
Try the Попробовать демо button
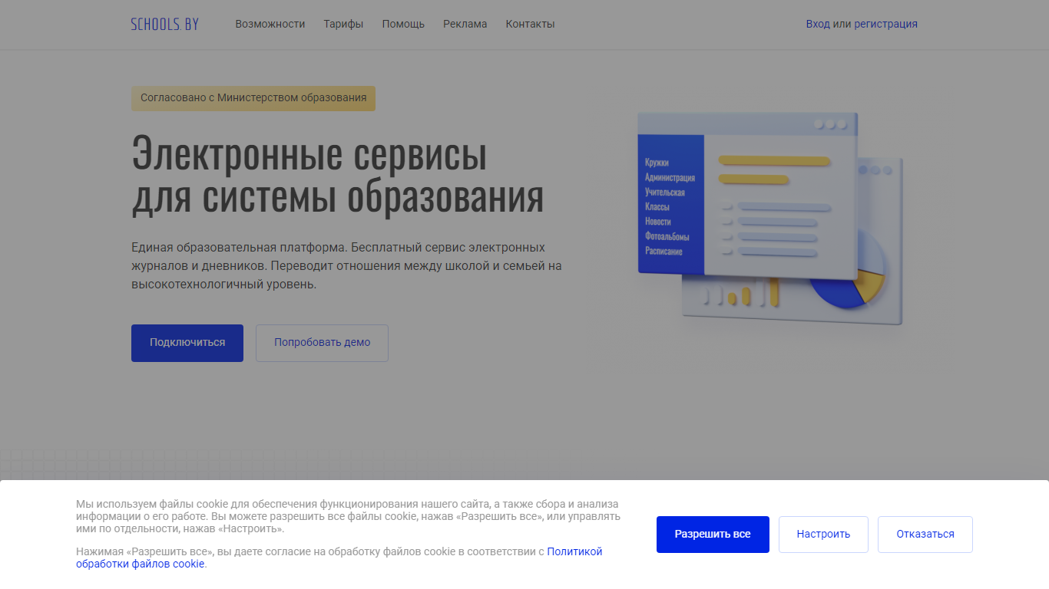pos(322,343)
